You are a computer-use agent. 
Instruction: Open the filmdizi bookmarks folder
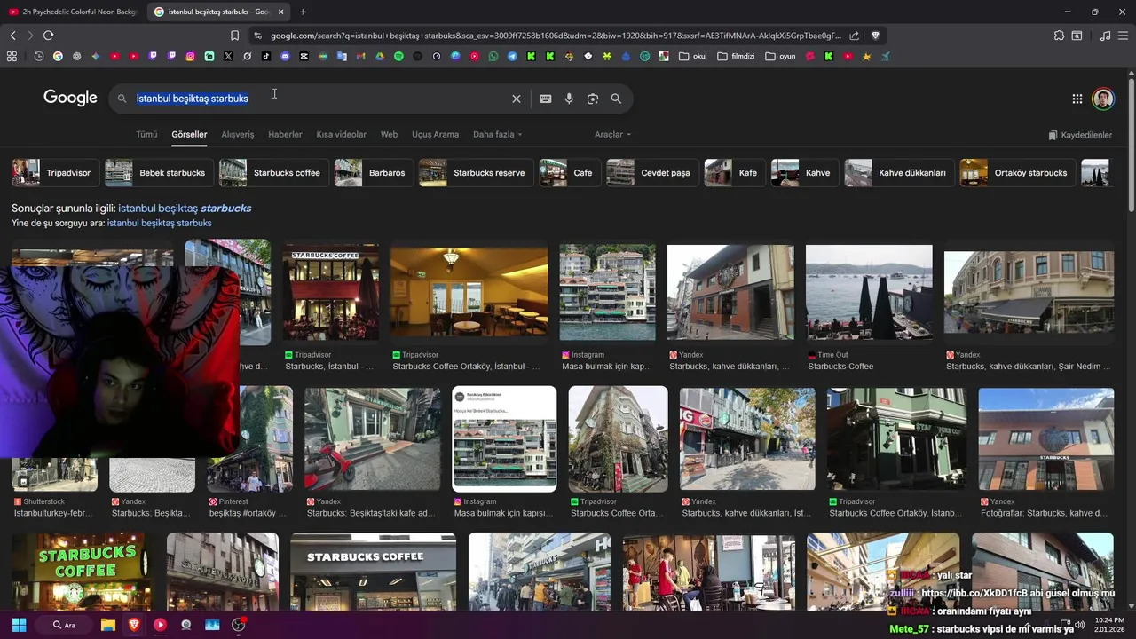pos(736,56)
